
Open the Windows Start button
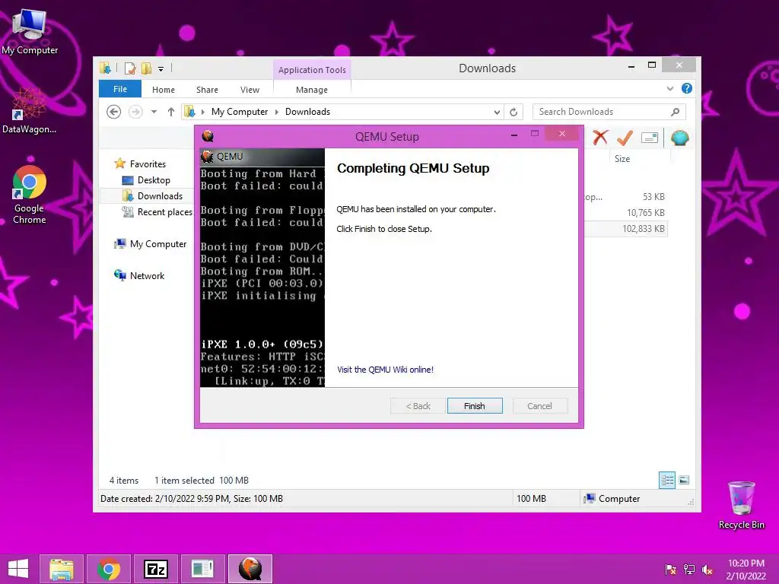coord(18,569)
